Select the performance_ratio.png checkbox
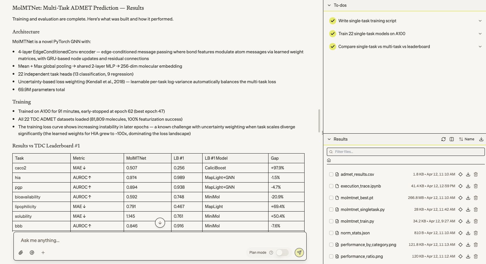 [x=331, y=256]
